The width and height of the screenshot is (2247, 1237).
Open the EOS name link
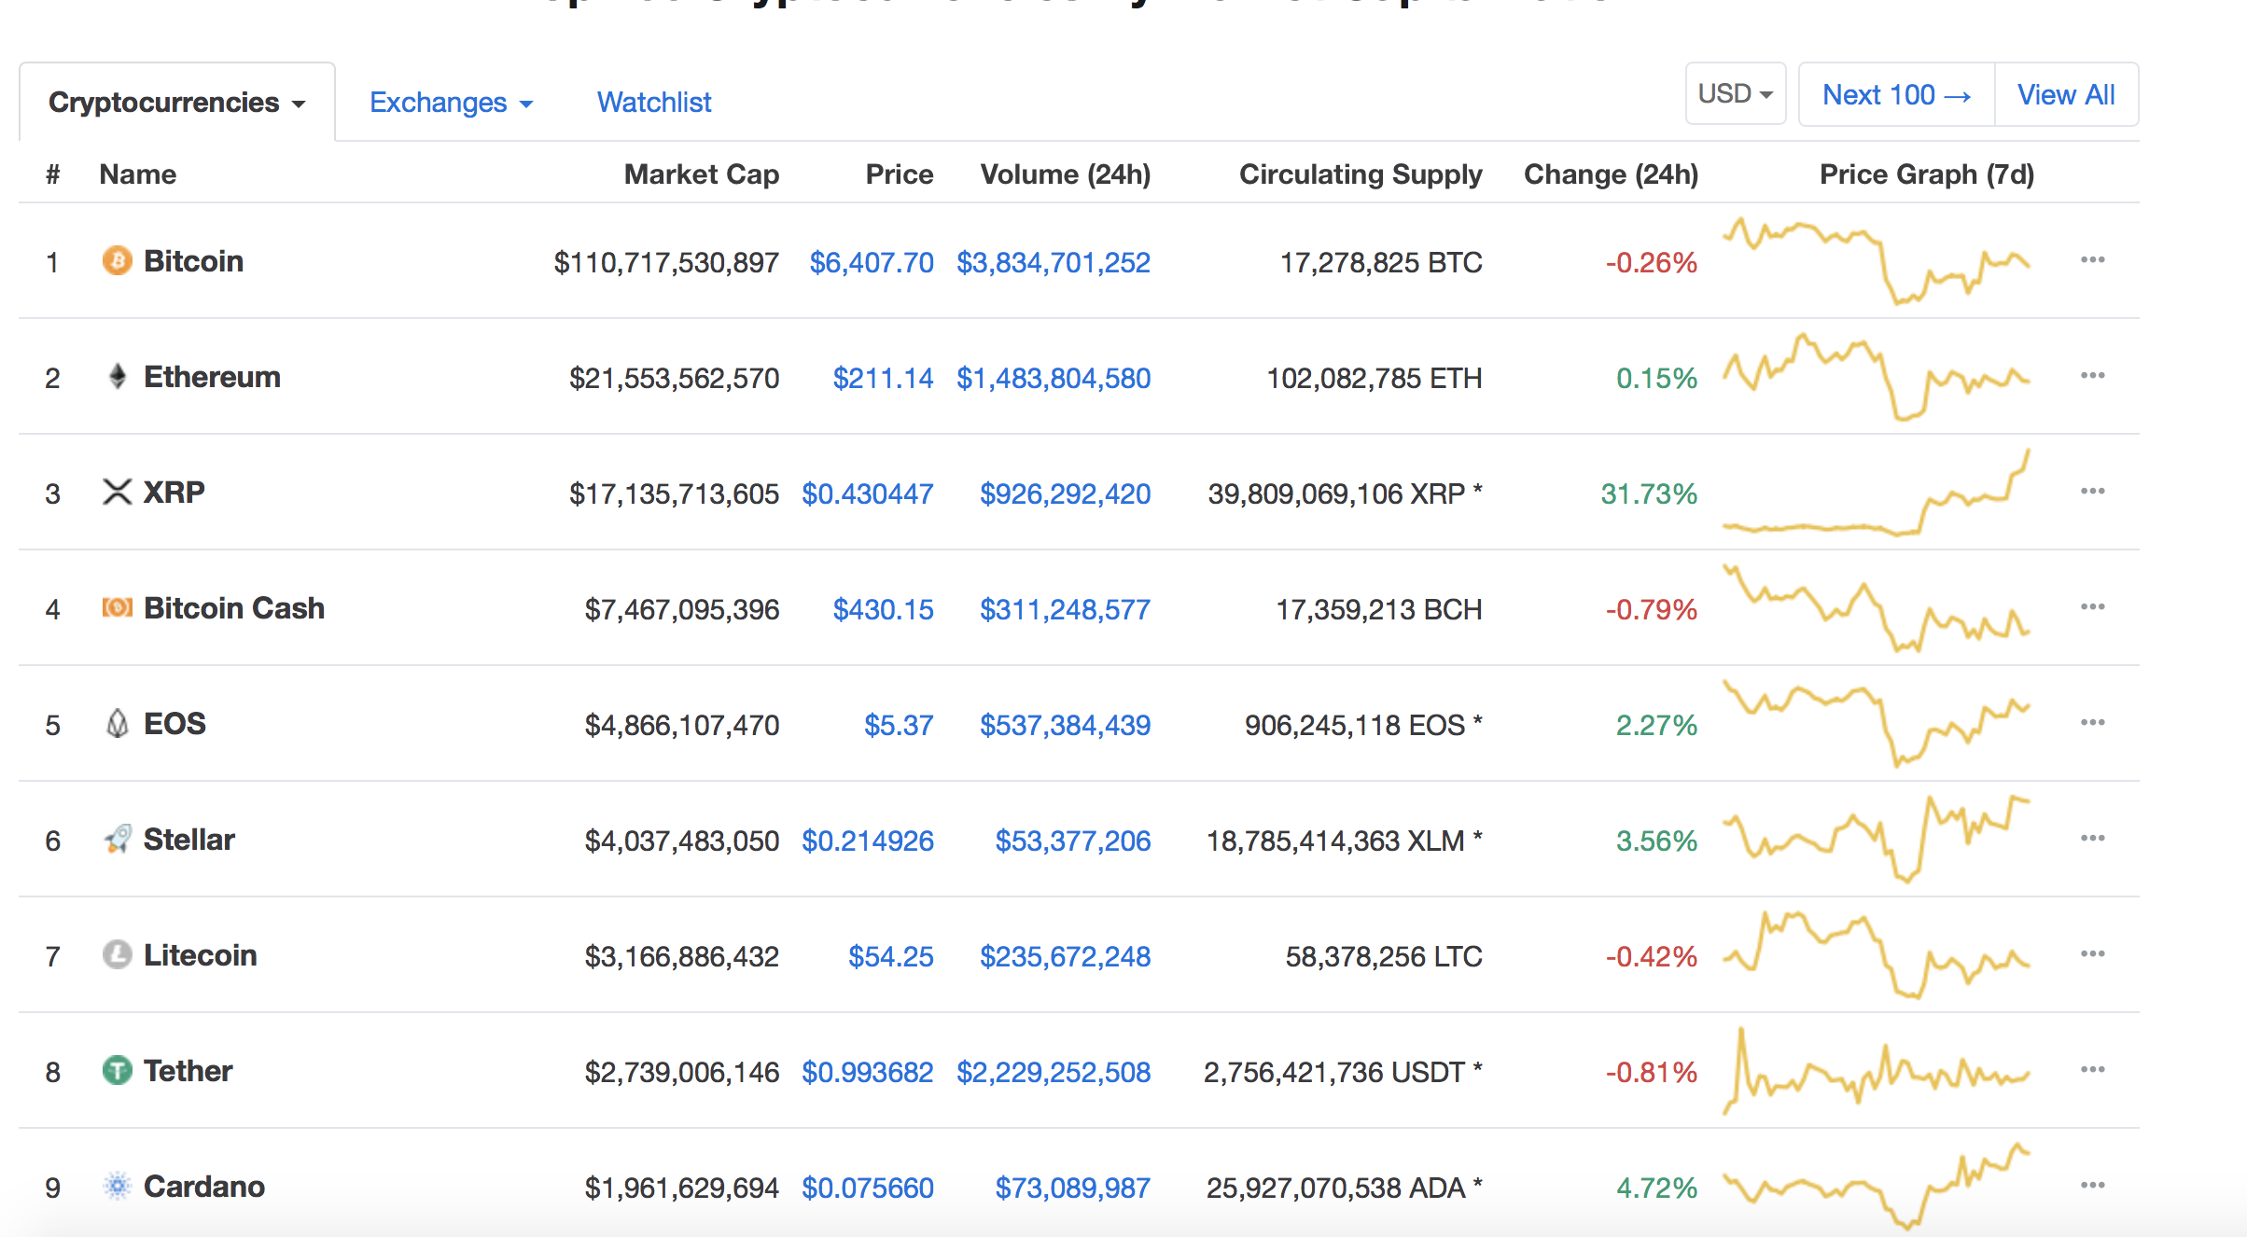[x=174, y=723]
